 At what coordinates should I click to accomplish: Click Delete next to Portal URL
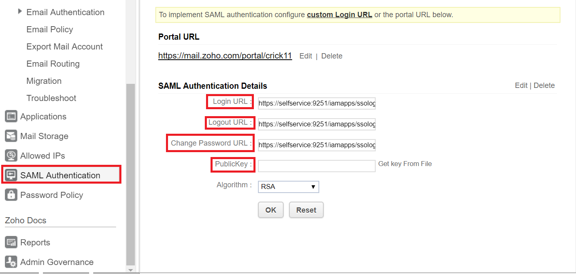pos(332,56)
